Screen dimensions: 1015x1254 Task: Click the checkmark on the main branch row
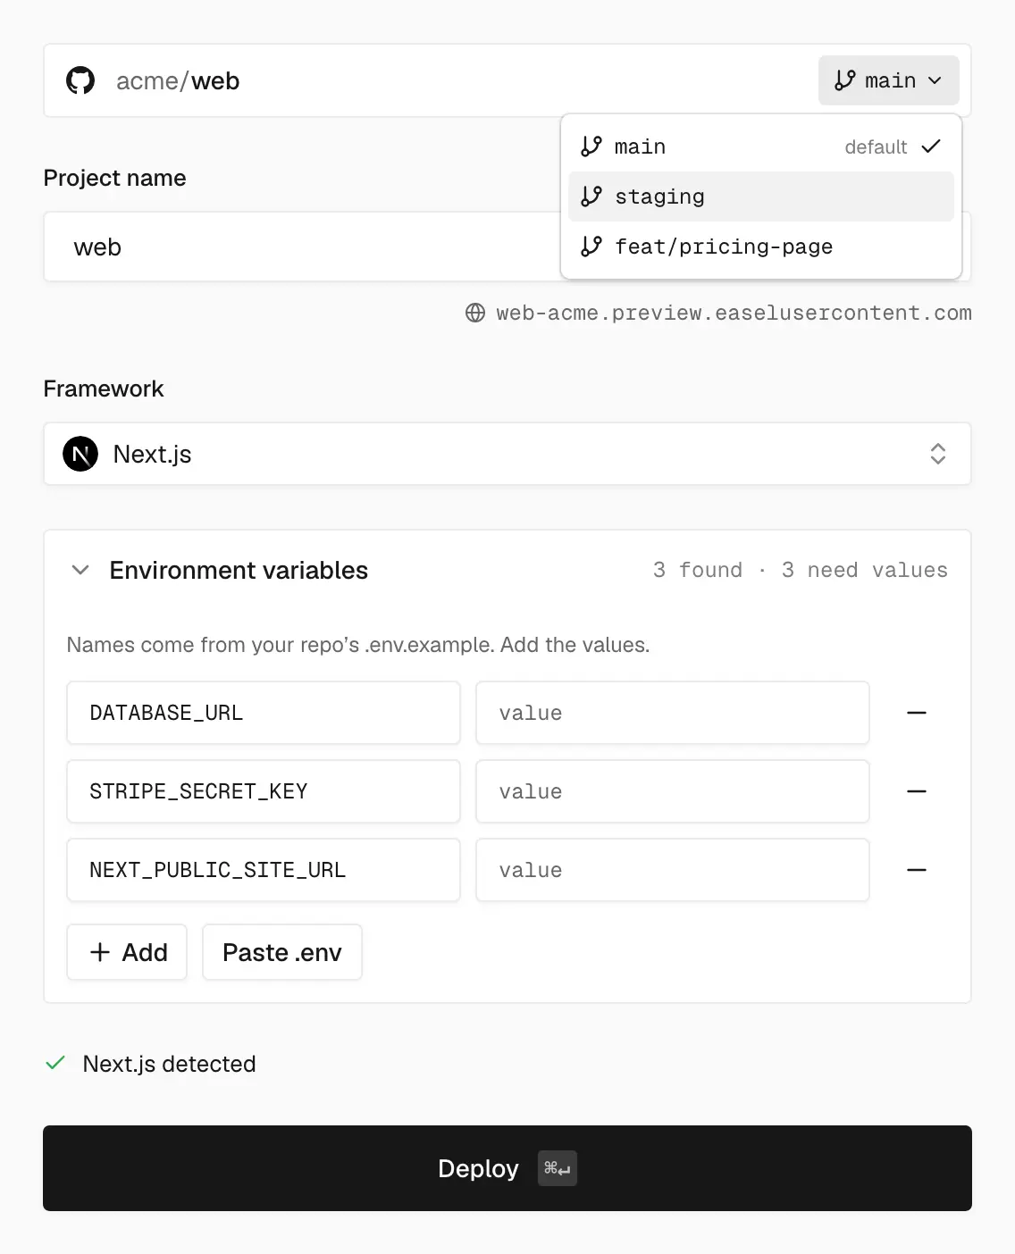[x=931, y=146]
